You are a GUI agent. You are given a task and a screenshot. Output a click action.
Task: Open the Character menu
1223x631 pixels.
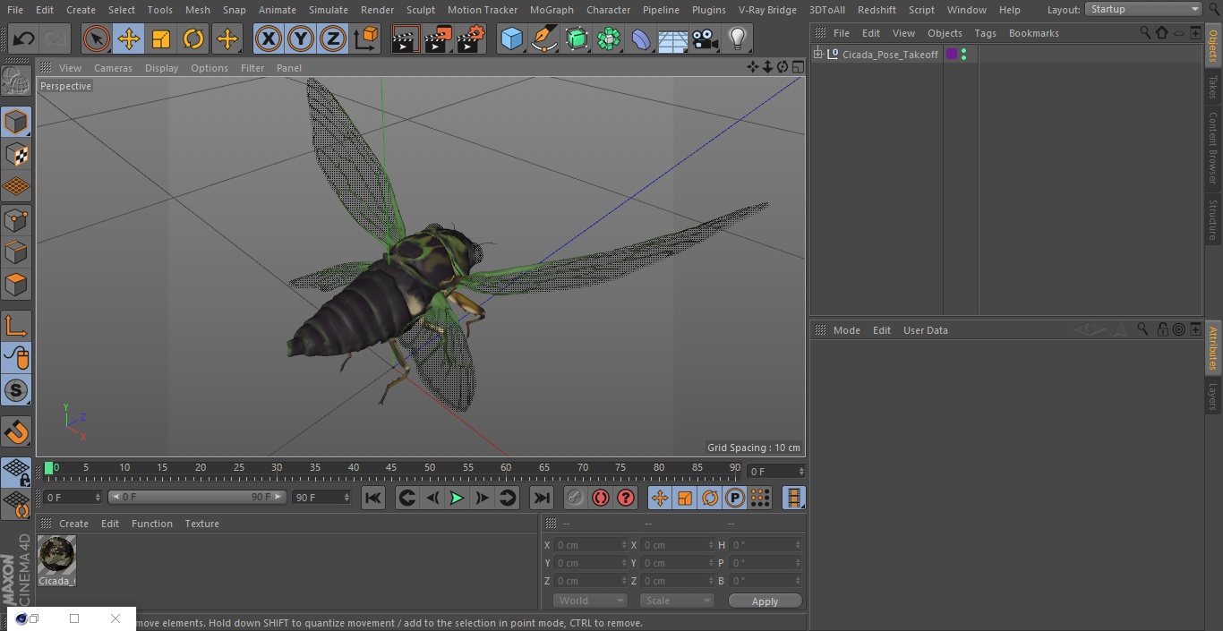coord(609,10)
